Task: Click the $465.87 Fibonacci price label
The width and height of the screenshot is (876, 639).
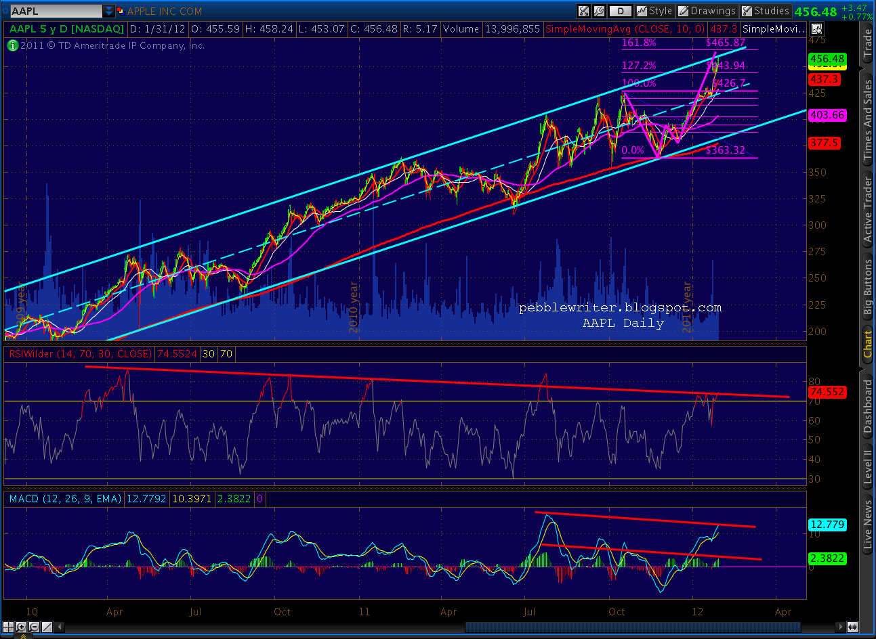Action: coord(726,43)
